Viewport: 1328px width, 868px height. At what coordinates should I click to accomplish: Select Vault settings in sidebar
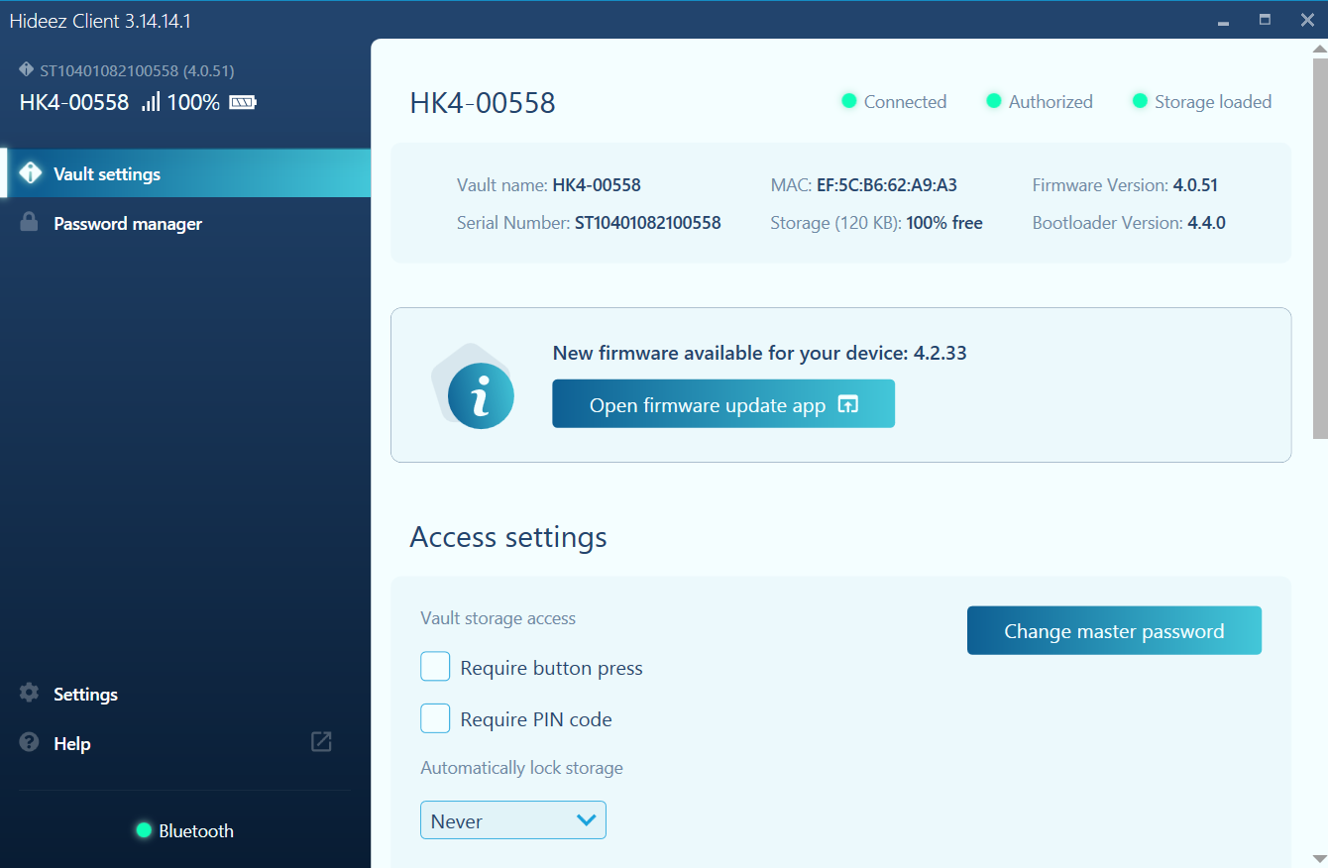tap(107, 174)
